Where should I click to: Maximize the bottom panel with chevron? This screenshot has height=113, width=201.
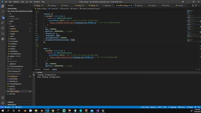click(197, 69)
